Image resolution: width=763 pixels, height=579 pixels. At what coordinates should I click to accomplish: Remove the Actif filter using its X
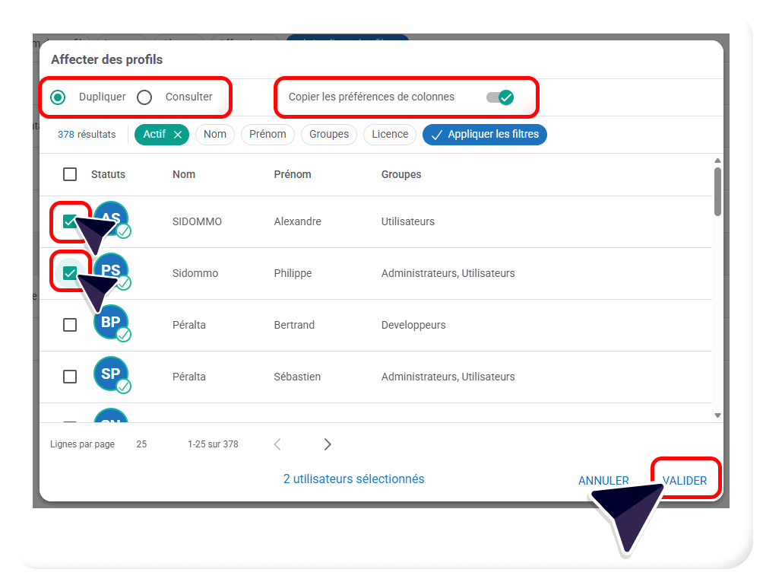coord(178,135)
